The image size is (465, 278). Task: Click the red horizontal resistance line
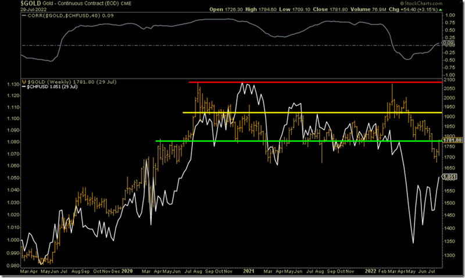315,82
